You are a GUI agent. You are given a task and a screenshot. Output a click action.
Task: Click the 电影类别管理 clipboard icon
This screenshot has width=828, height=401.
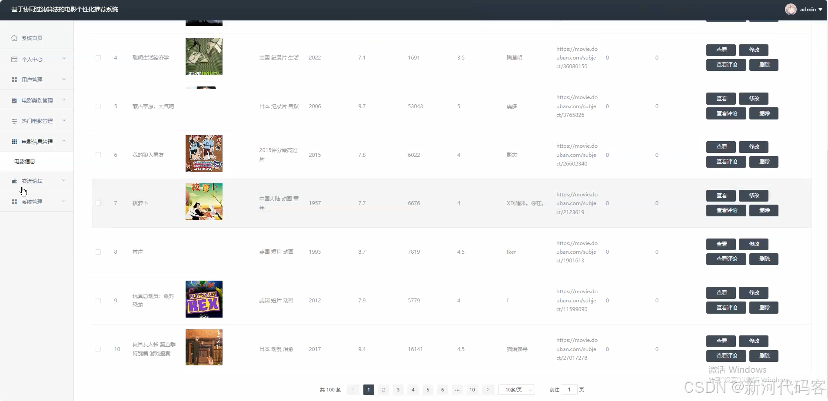pos(14,100)
